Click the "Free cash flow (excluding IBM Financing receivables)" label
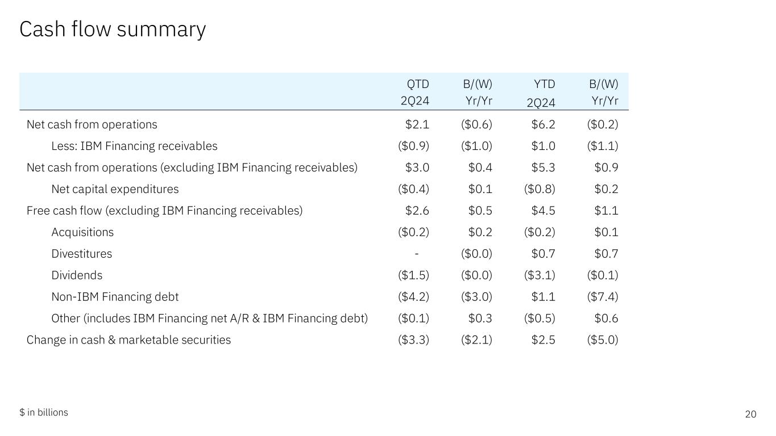The image size is (776, 436). [x=164, y=211]
